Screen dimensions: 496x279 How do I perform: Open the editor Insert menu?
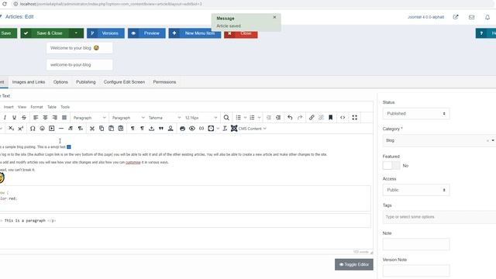pyautogui.click(x=9, y=107)
